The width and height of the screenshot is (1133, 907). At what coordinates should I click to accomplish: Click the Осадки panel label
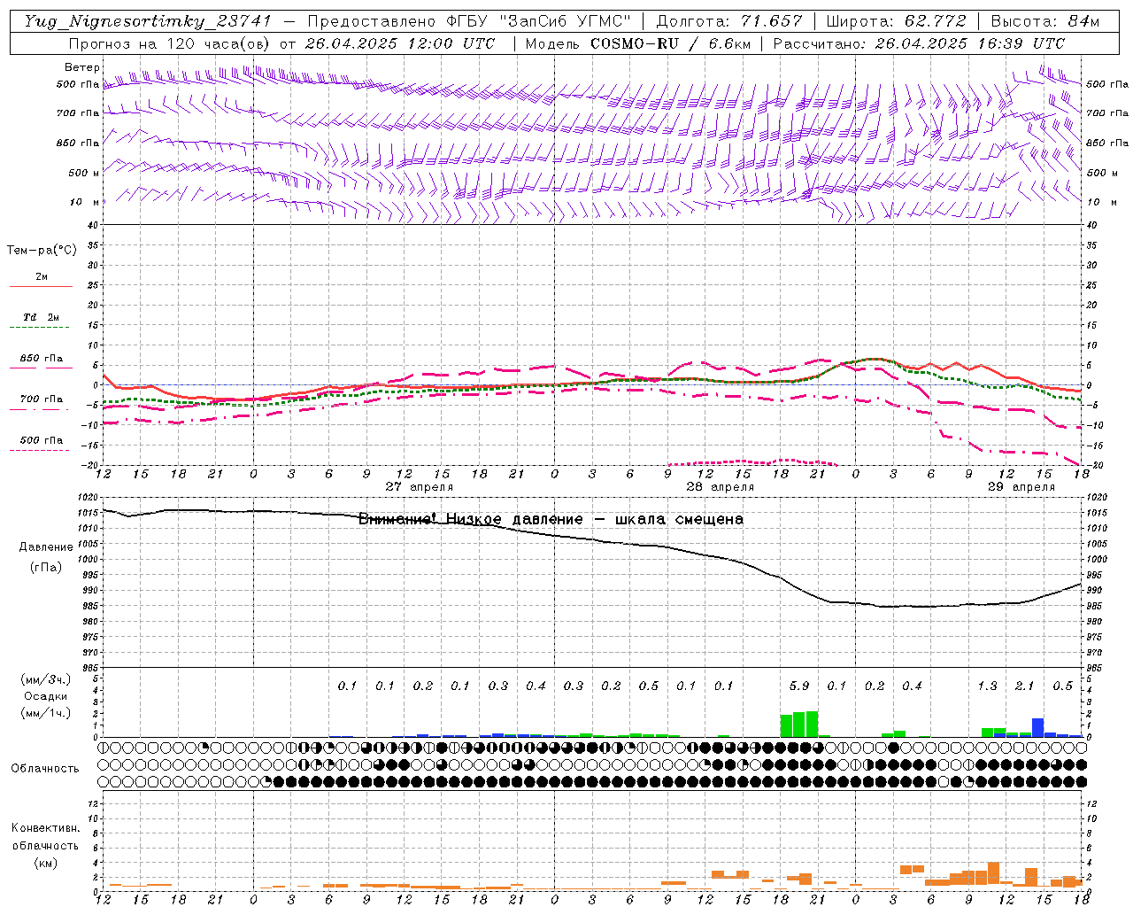[46, 696]
